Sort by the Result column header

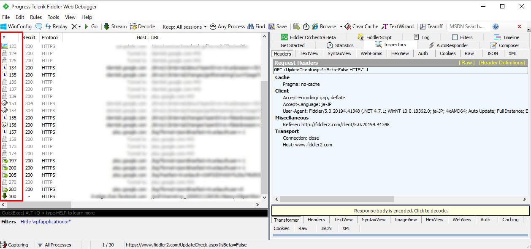(29, 37)
